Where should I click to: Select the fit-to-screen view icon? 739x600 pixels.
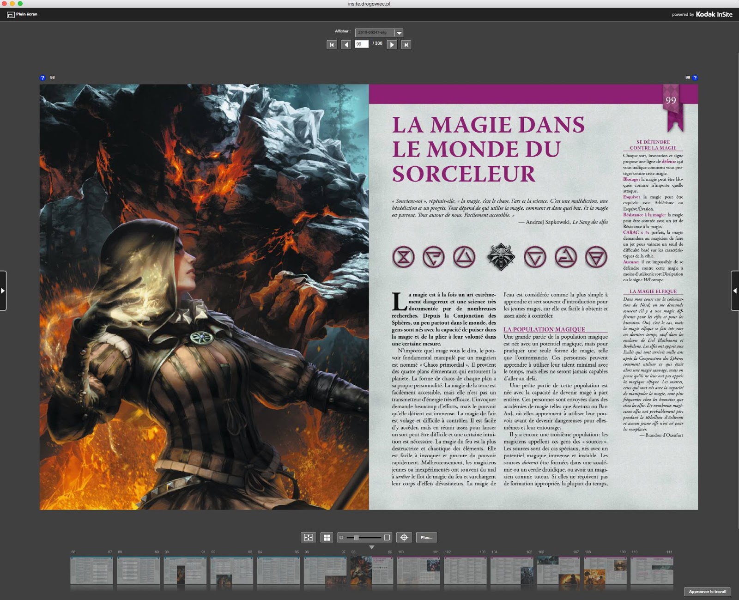(309, 537)
